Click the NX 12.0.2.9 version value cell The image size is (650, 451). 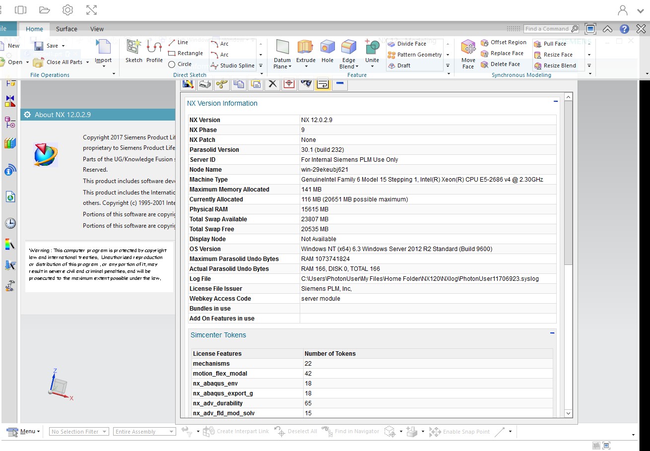pyautogui.click(x=428, y=120)
